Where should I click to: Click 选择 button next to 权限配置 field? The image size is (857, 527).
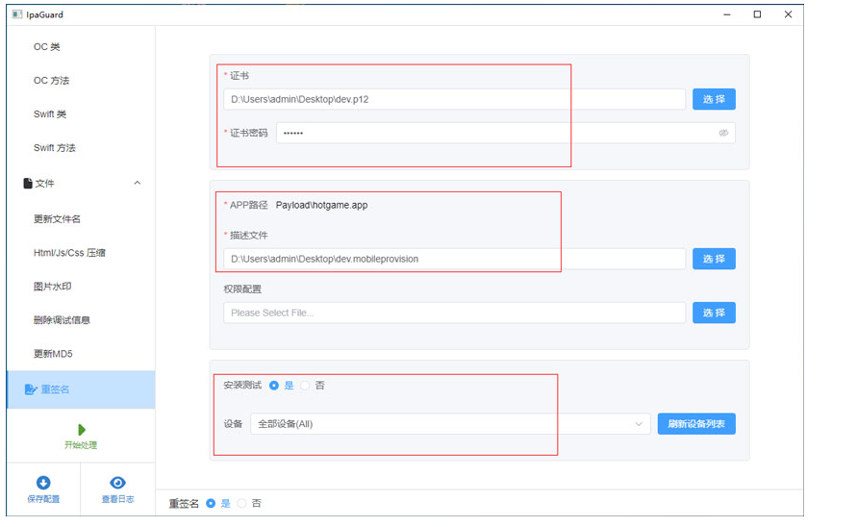pyautogui.click(x=714, y=313)
